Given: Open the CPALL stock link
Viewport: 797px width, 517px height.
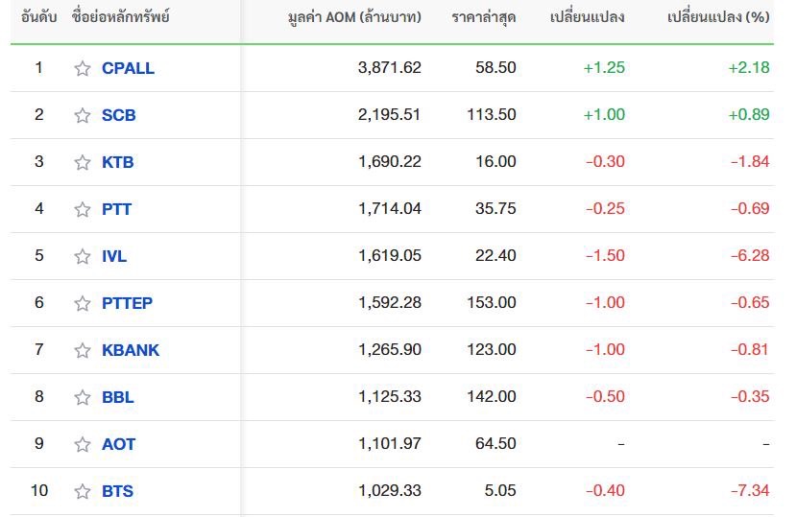Looking at the screenshot, I should click(128, 68).
